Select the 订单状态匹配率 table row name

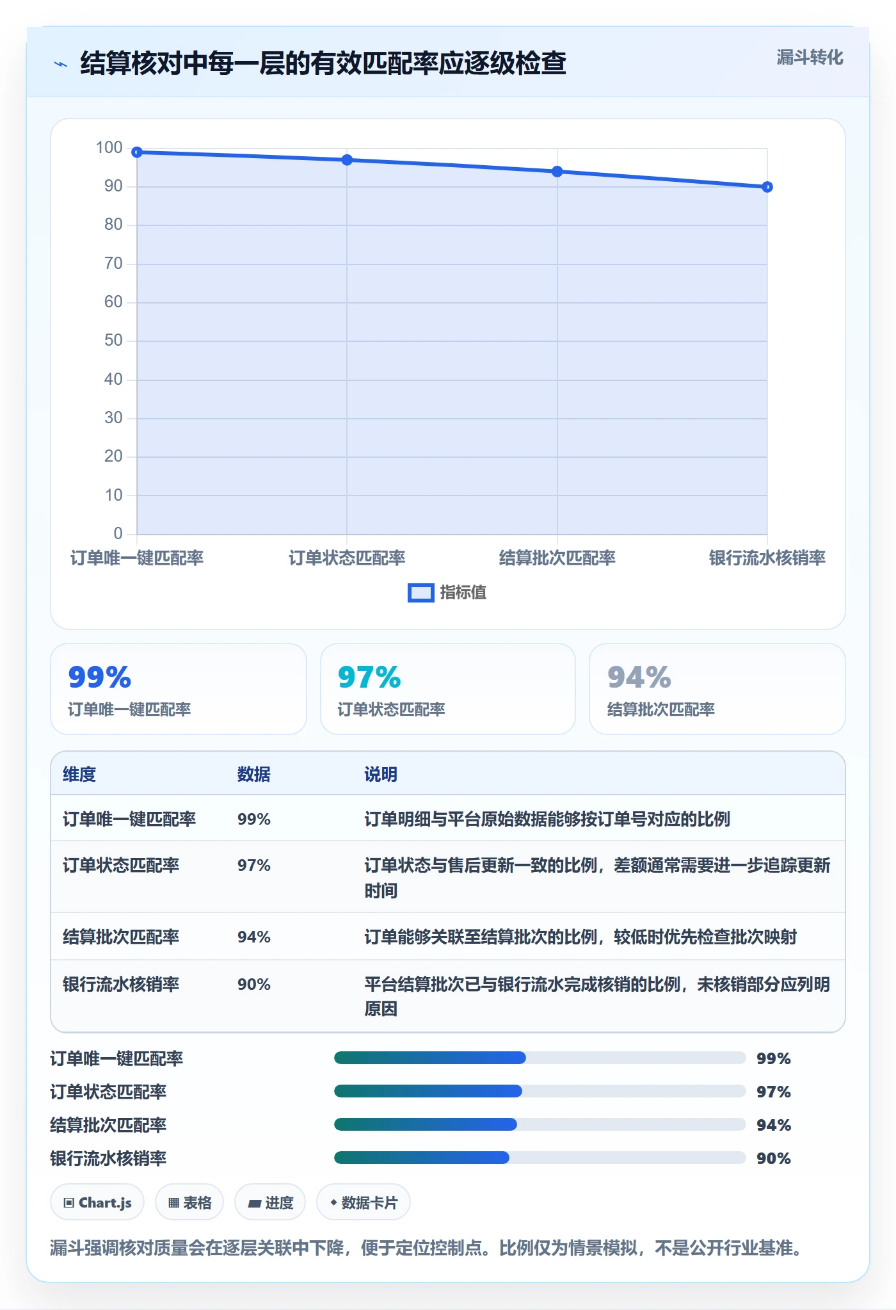click(121, 866)
